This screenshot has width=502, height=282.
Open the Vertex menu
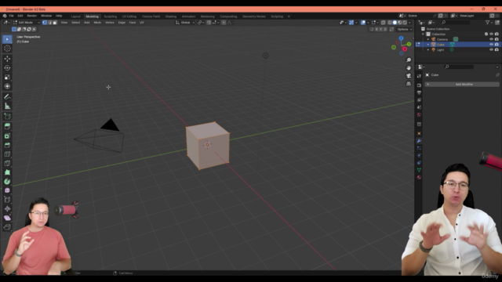[110, 23]
